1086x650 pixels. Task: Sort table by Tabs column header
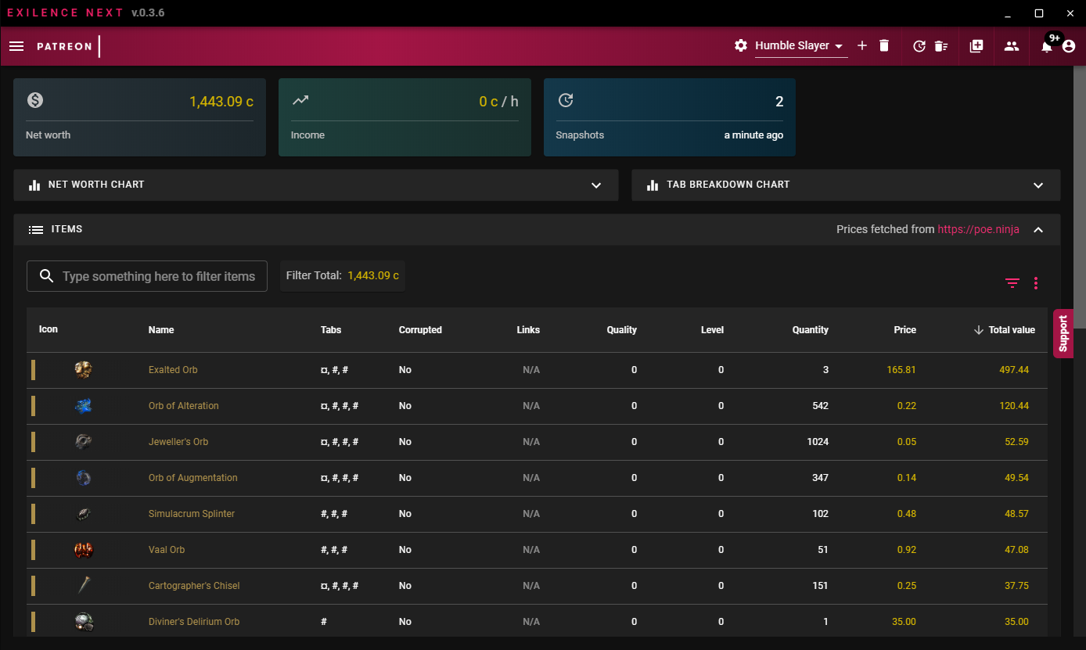coord(331,330)
